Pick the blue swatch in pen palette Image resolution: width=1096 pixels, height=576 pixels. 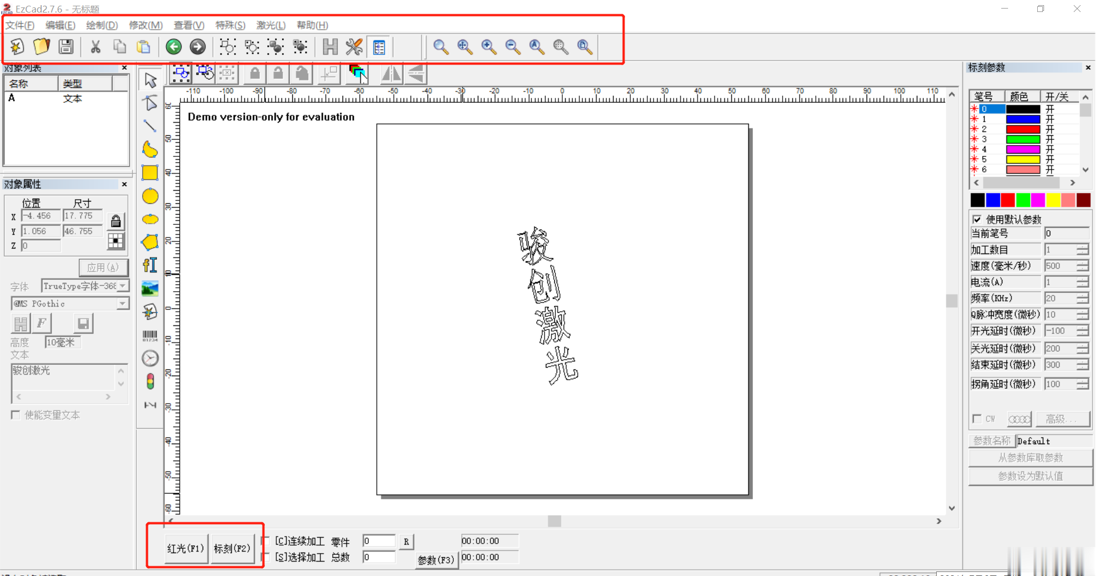[993, 200]
